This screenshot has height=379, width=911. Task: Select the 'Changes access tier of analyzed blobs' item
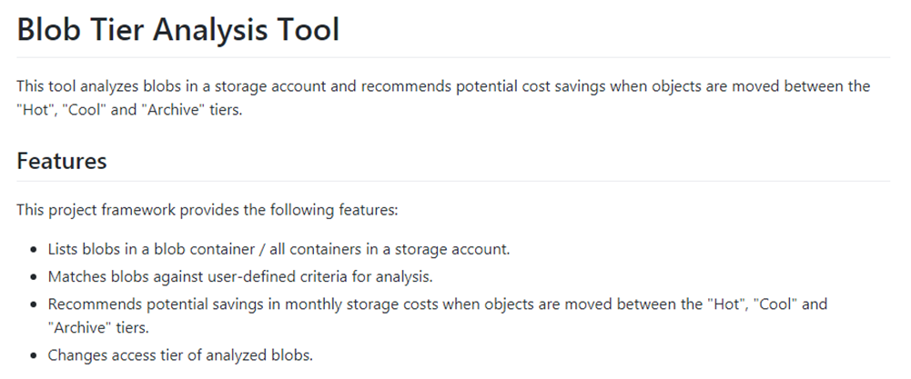click(x=181, y=355)
